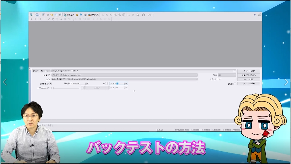Click the Open Chart button
The height and width of the screenshot is (164, 291).
point(248,79)
